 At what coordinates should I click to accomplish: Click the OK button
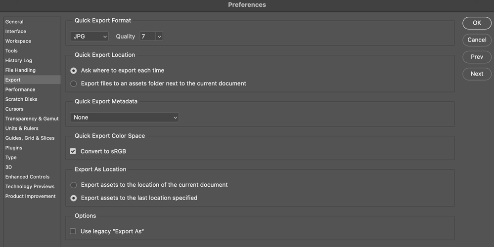point(477,23)
